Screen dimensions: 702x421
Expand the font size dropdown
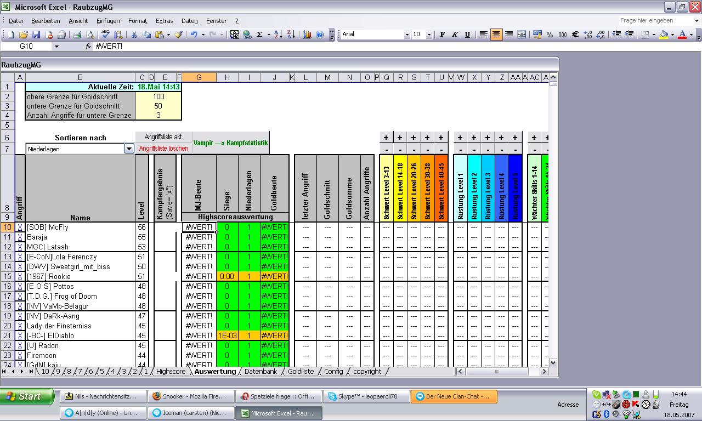pos(430,35)
